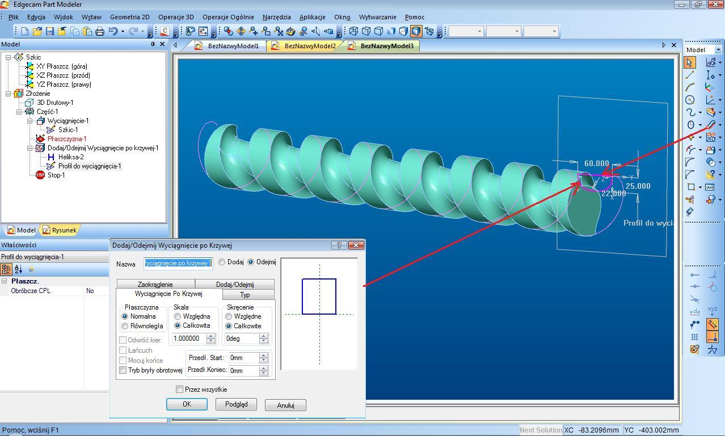Increase scale value with spinner up
The image size is (725, 436).
point(211,336)
